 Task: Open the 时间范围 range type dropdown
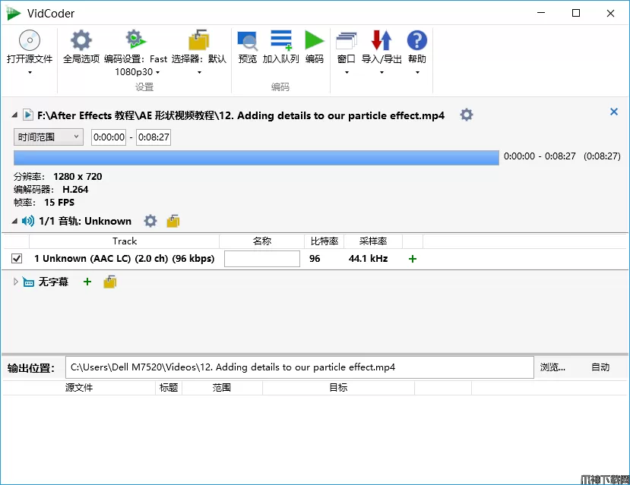48,137
